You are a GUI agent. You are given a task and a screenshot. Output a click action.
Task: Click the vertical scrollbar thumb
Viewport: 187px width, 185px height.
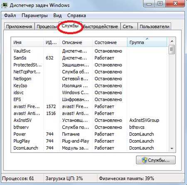172,49
